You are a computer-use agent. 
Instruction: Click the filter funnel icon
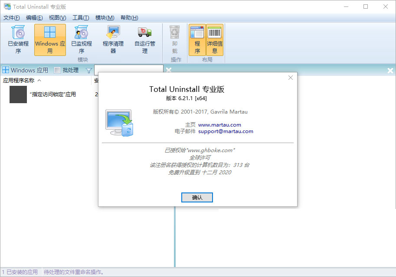[x=89, y=70]
